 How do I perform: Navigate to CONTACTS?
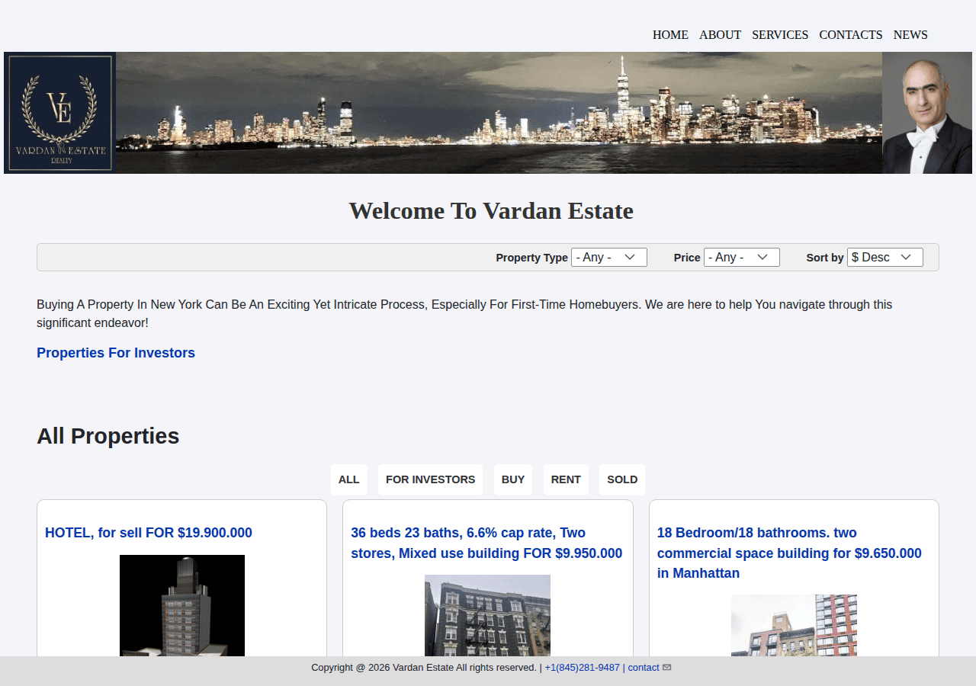point(851,35)
